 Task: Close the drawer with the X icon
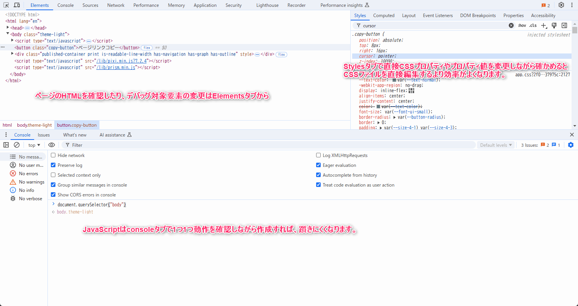click(572, 135)
